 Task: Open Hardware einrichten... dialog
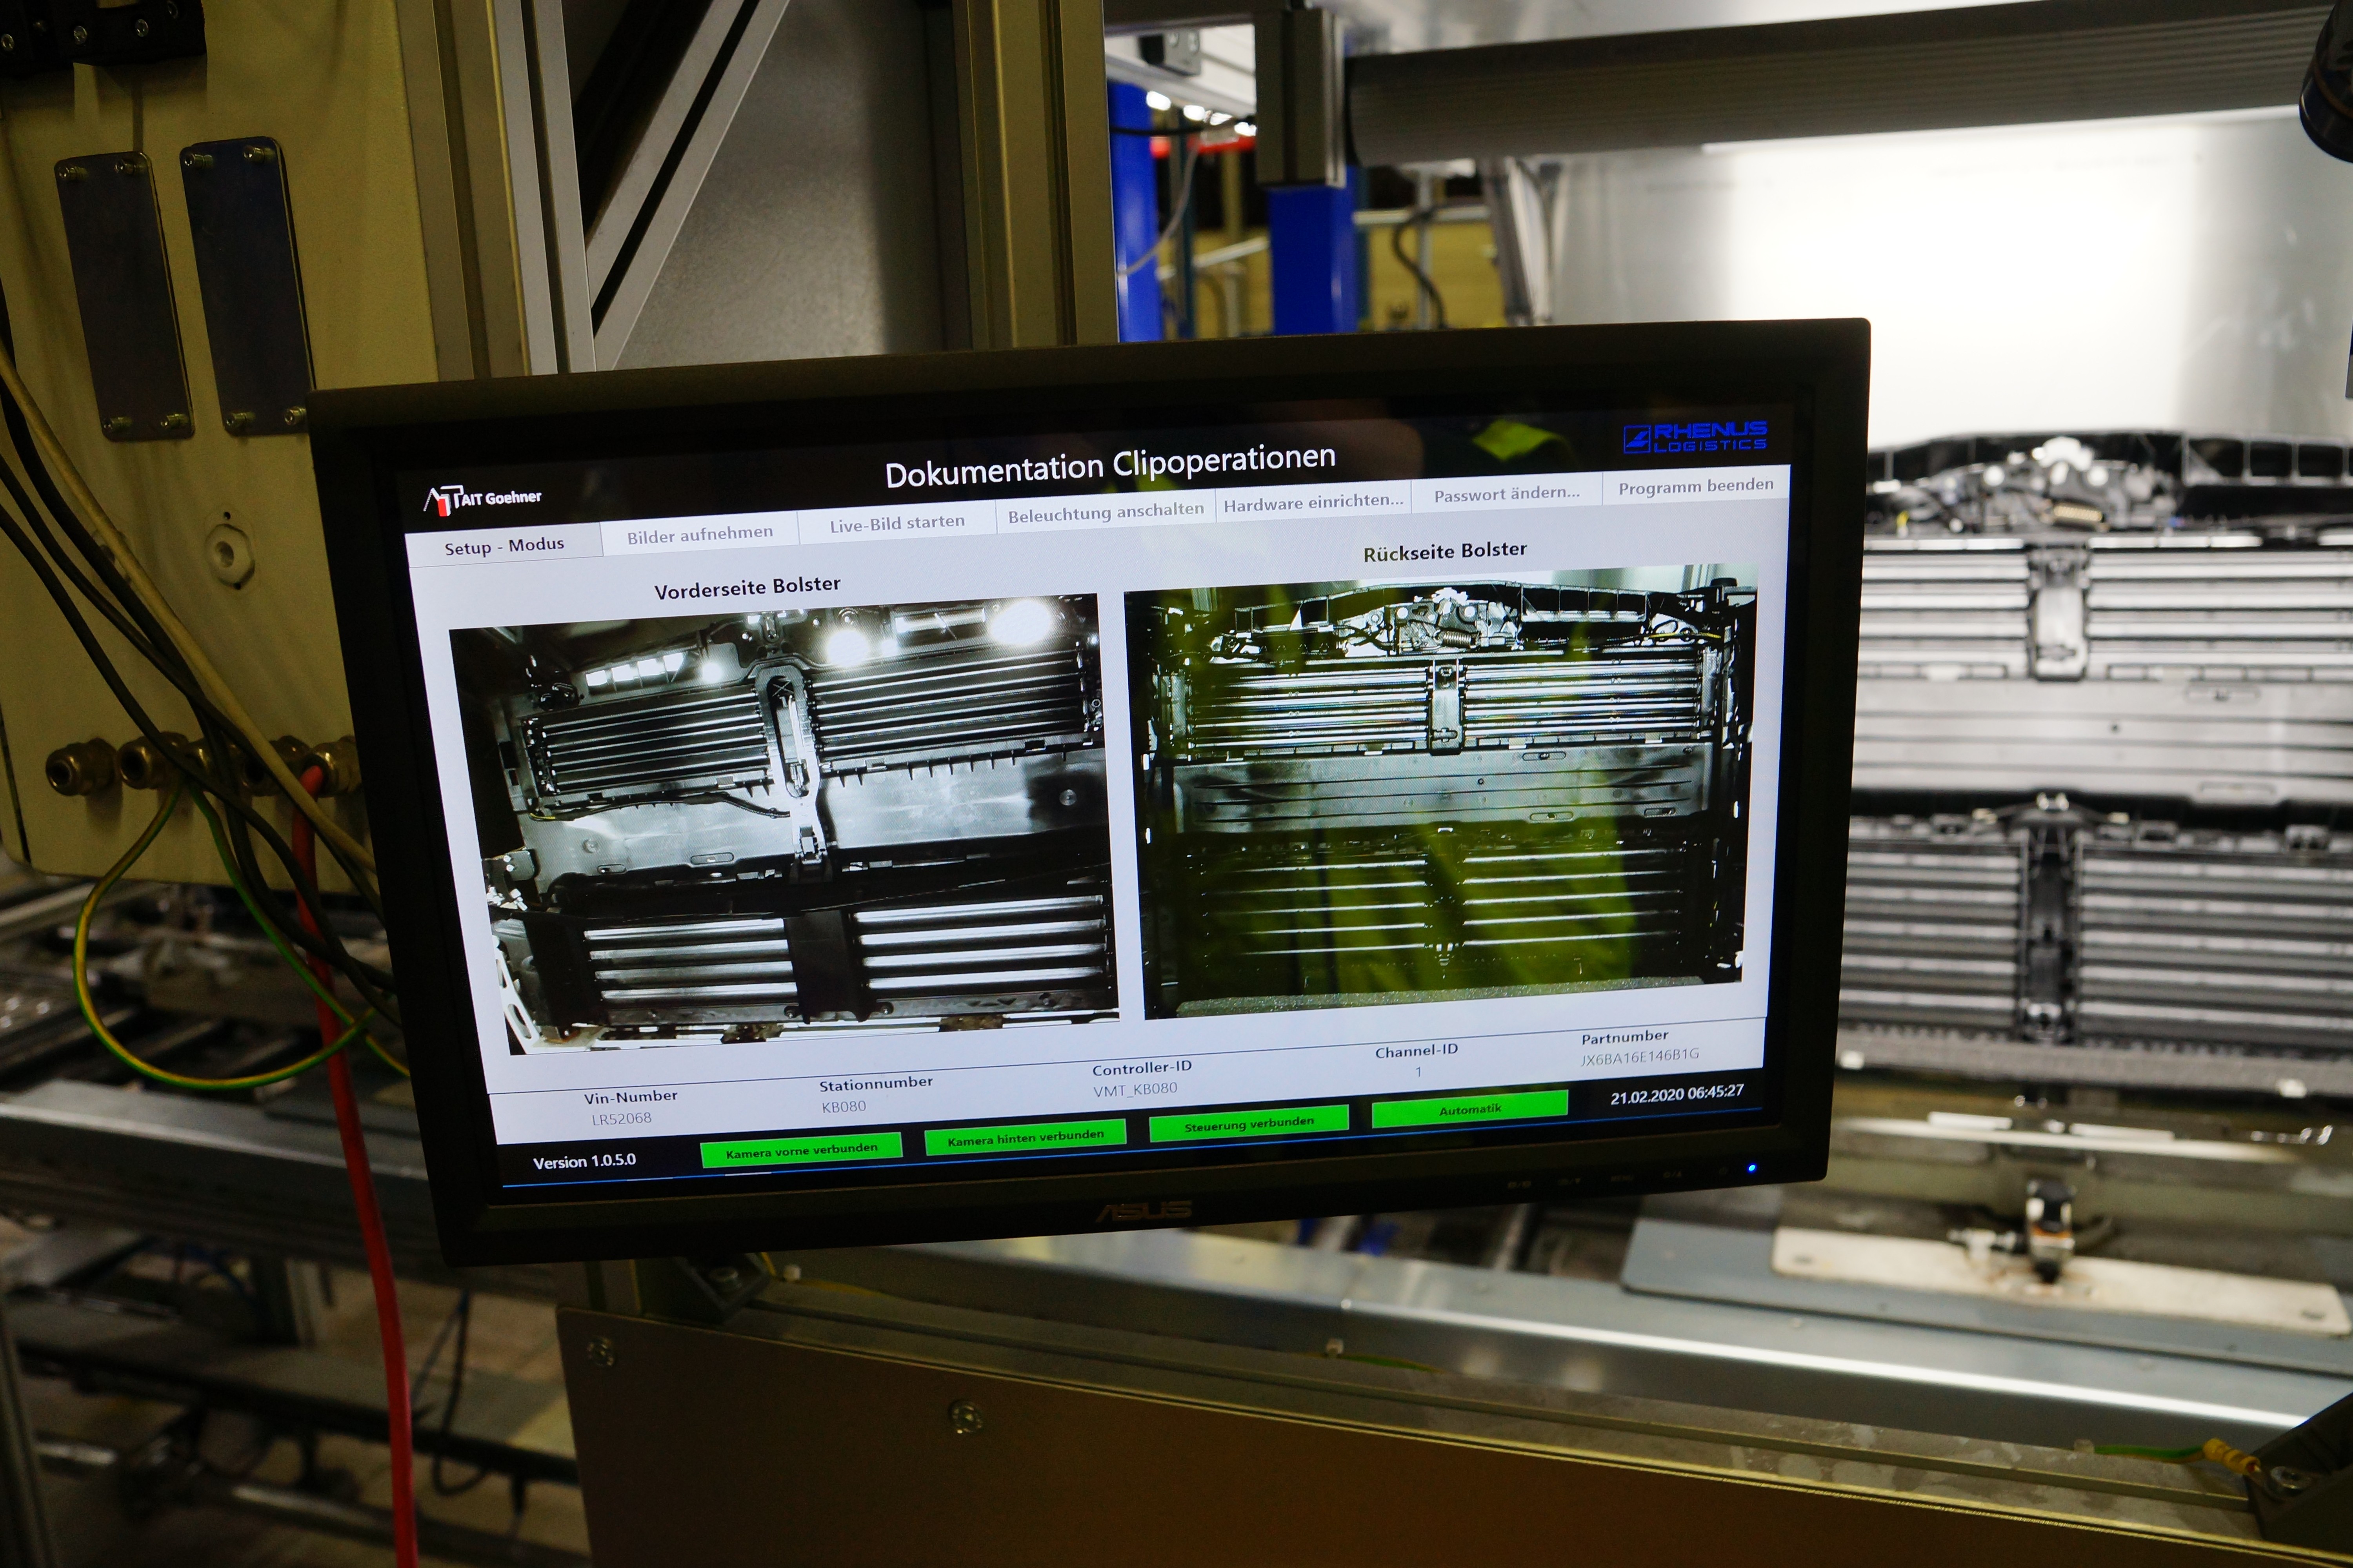[1313, 502]
